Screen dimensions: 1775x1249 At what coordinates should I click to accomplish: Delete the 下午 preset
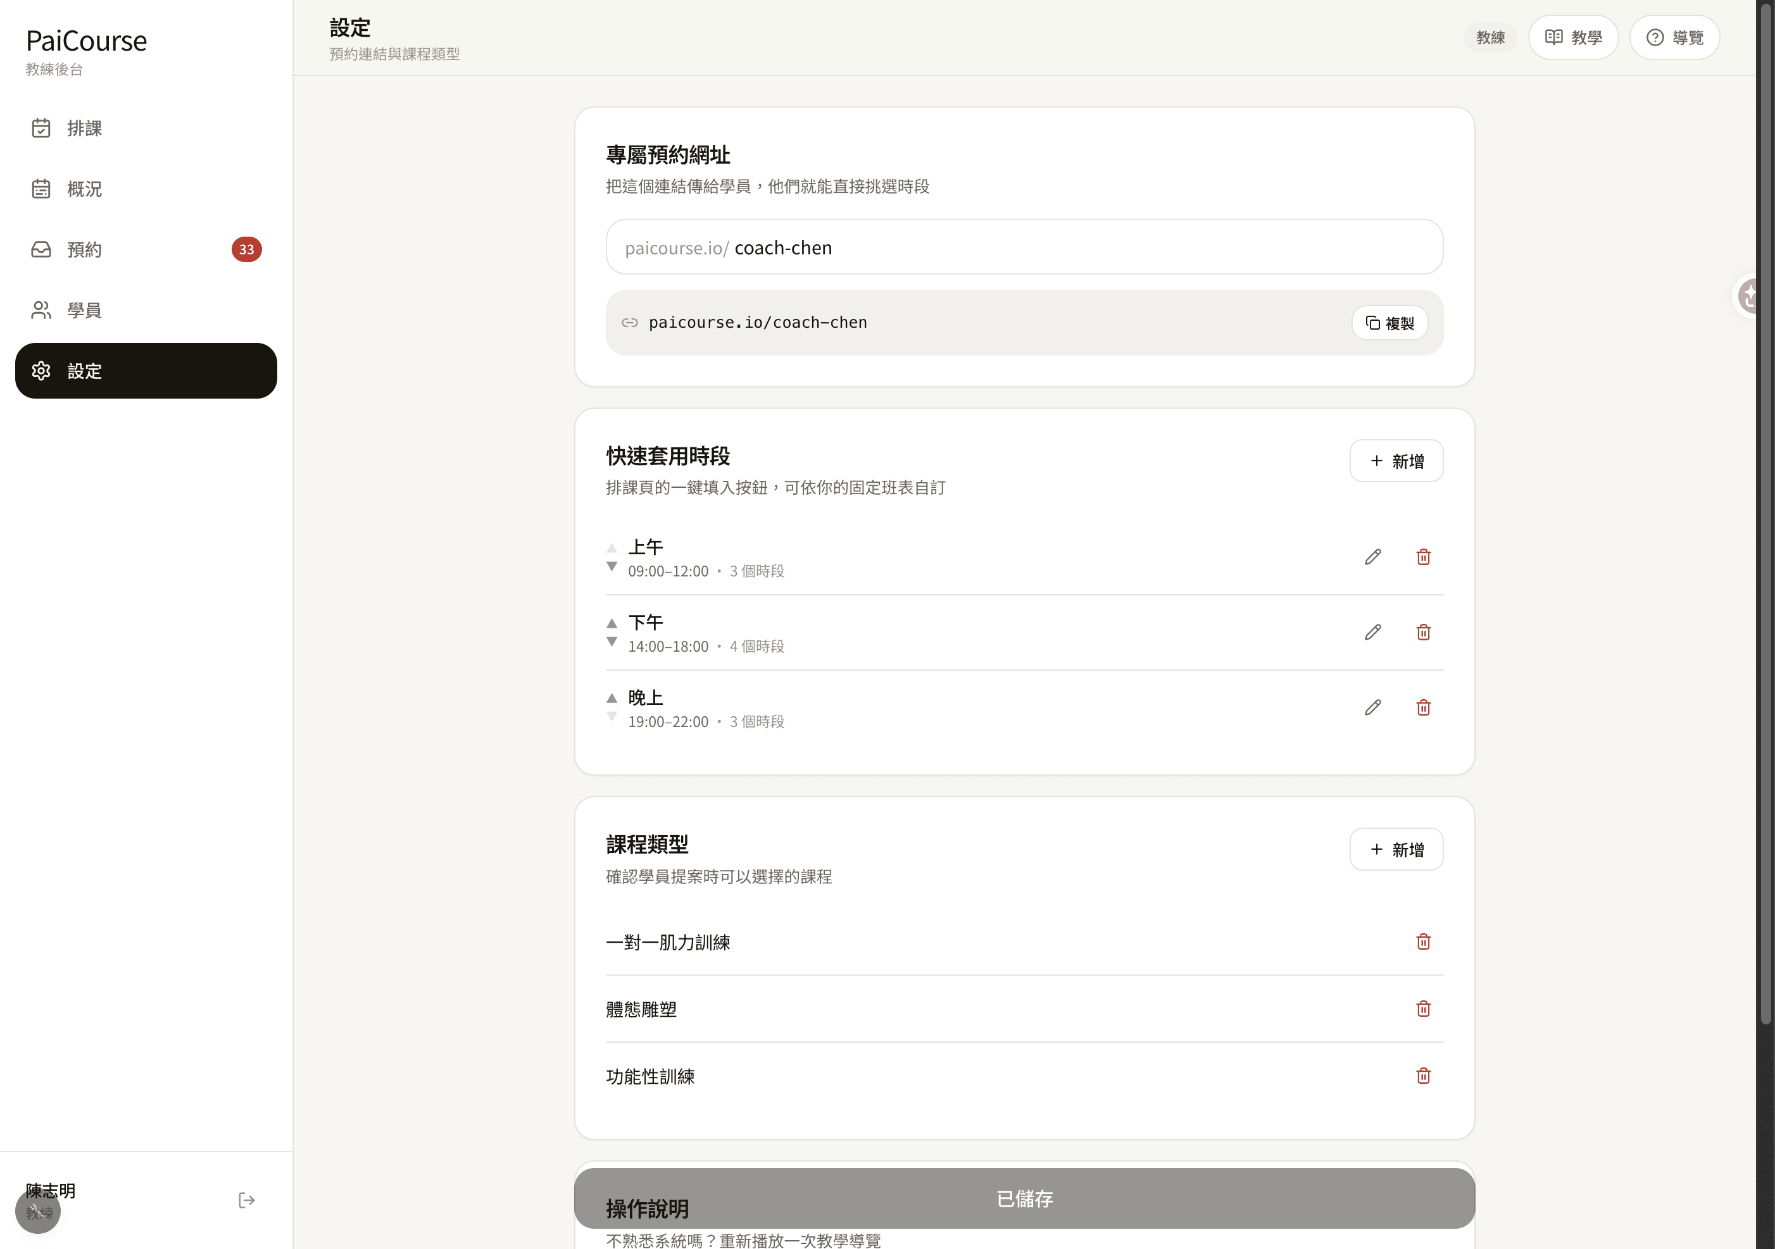tap(1423, 632)
